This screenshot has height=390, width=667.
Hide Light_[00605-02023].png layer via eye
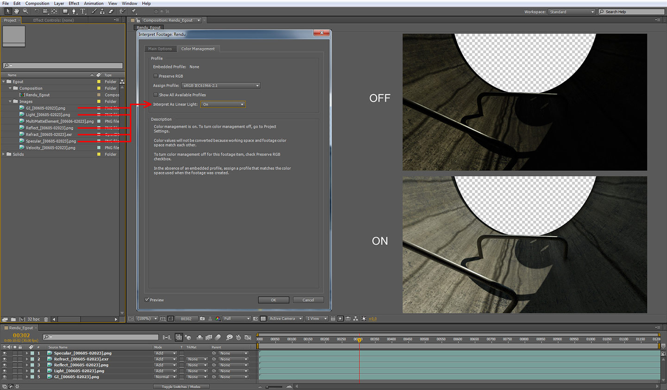pos(5,371)
